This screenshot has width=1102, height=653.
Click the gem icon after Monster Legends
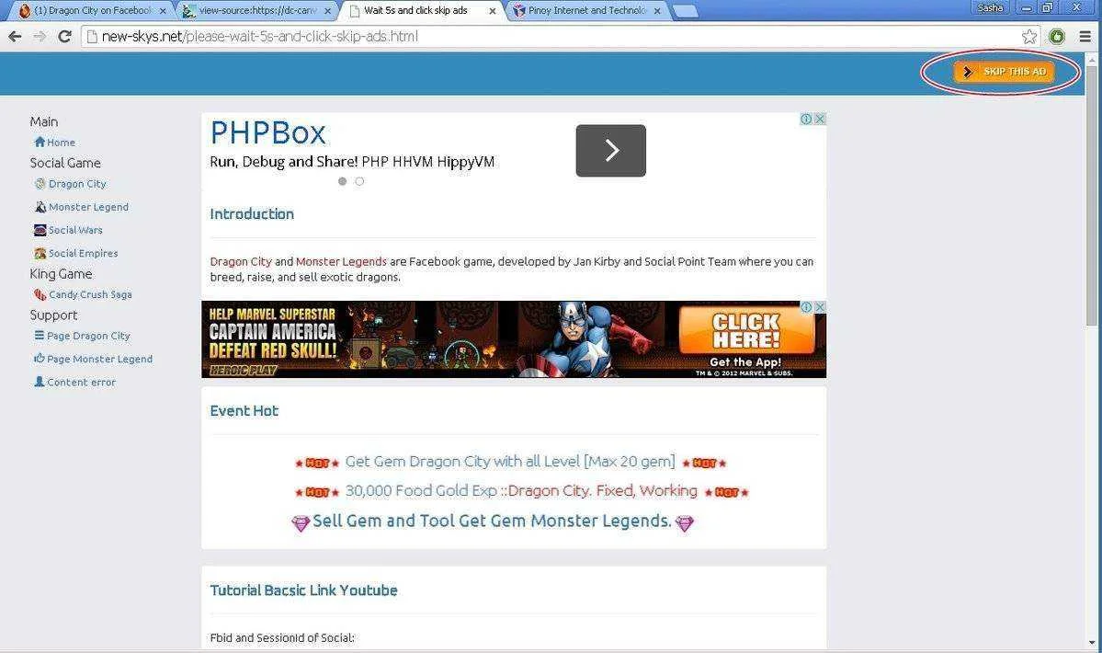click(685, 523)
